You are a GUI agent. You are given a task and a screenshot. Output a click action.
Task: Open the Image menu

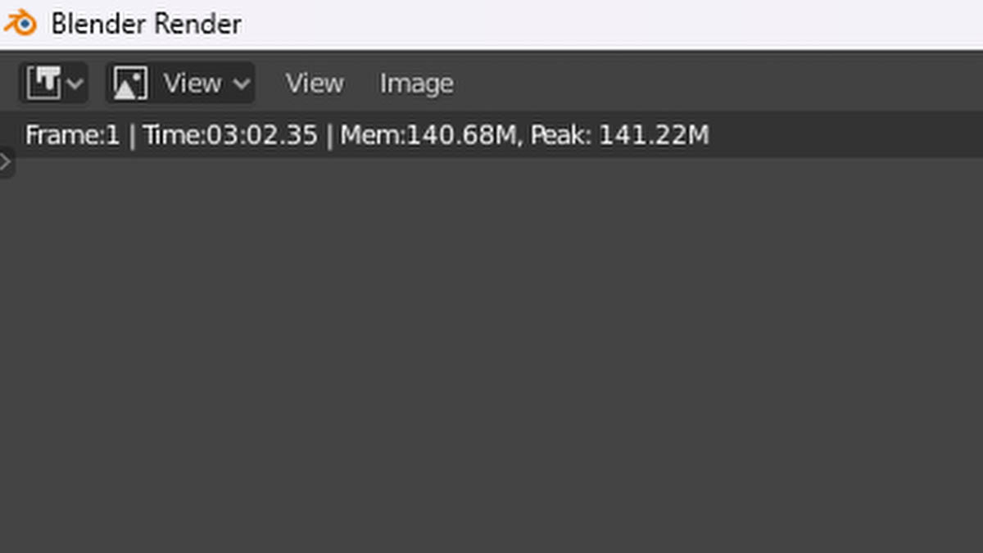(416, 84)
